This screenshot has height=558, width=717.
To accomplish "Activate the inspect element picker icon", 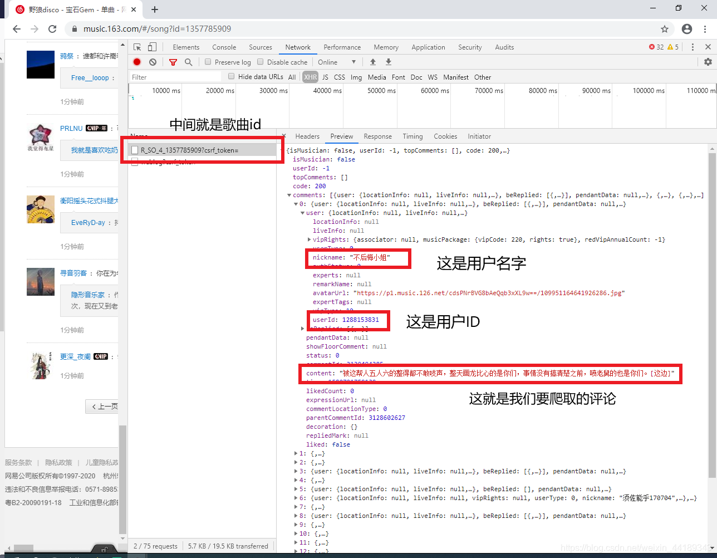I will point(137,47).
